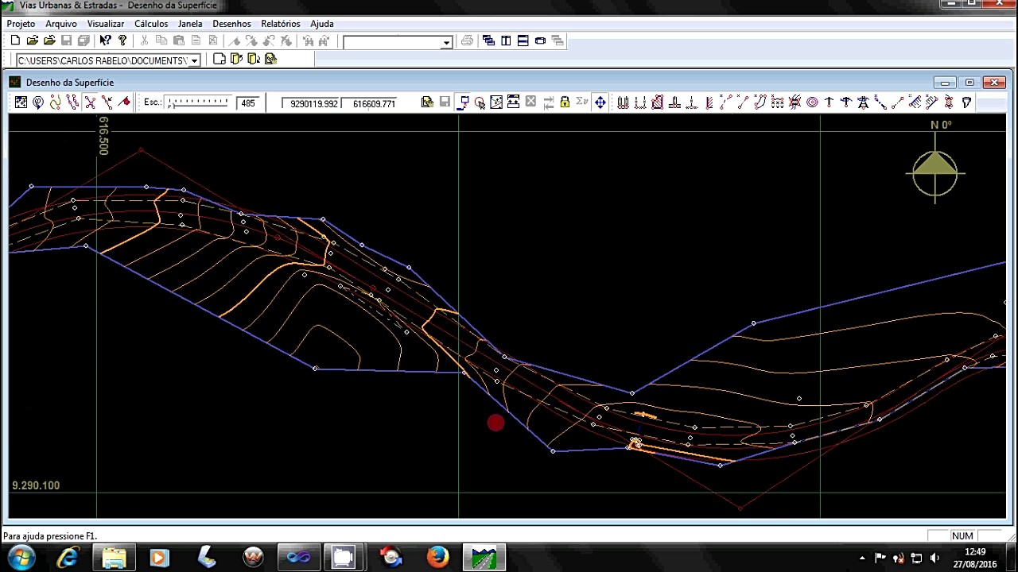Click the 'Desenho da Superfície' window title

pyautogui.click(x=70, y=83)
